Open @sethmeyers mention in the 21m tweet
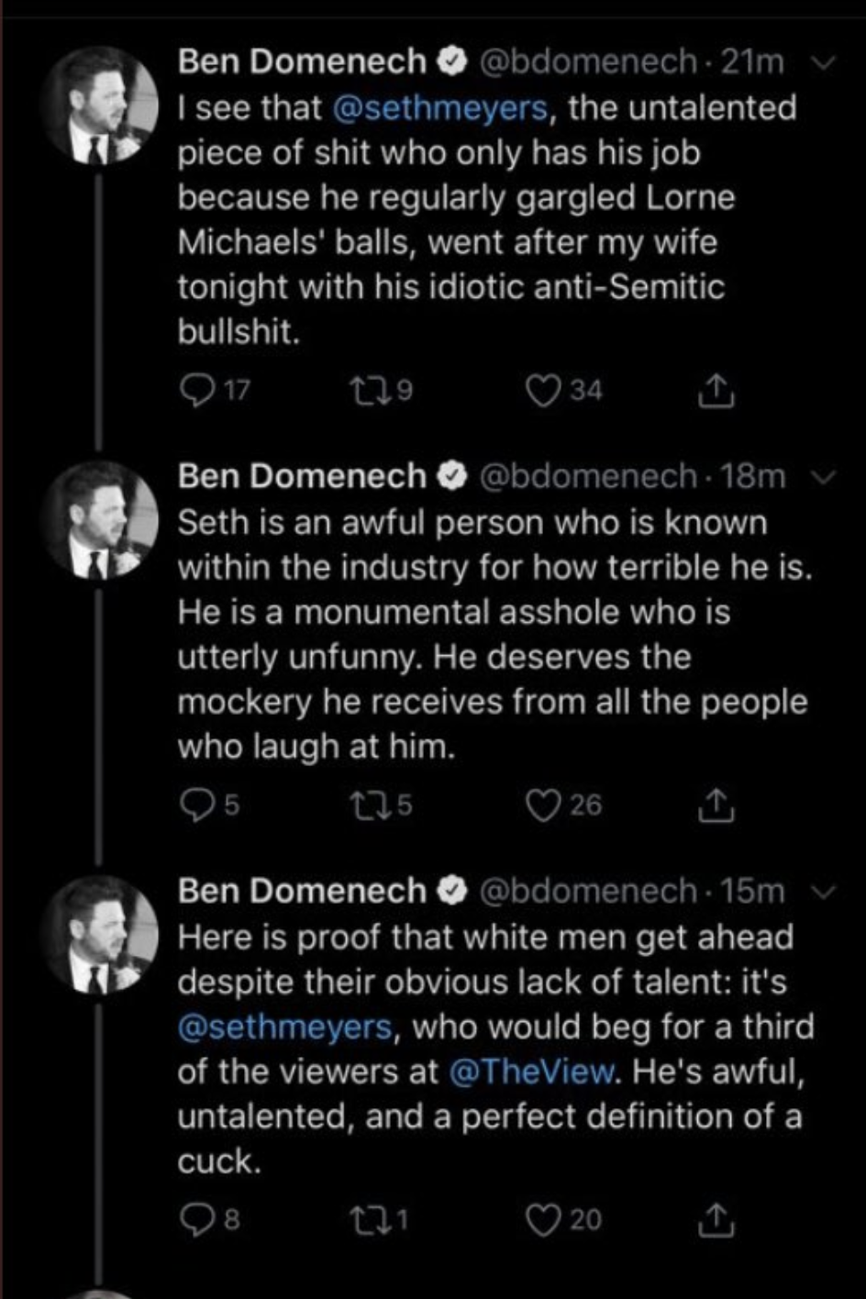866x1299 pixels. (x=439, y=108)
